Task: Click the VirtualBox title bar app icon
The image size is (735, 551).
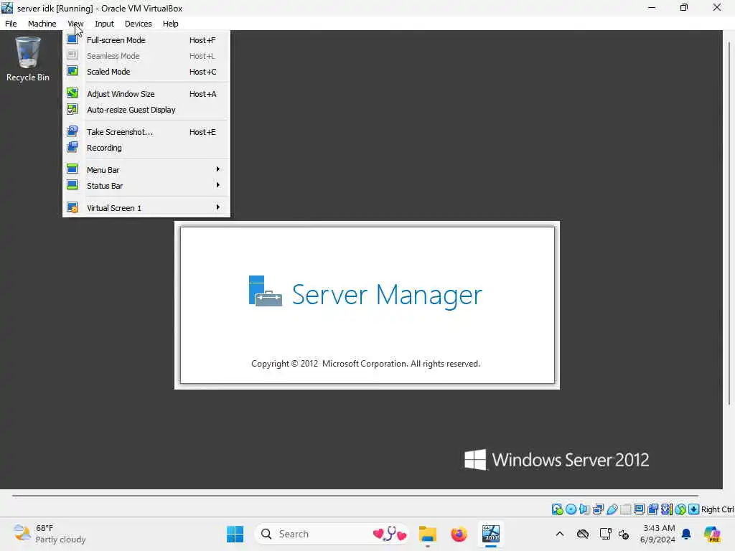Action: (x=7, y=7)
